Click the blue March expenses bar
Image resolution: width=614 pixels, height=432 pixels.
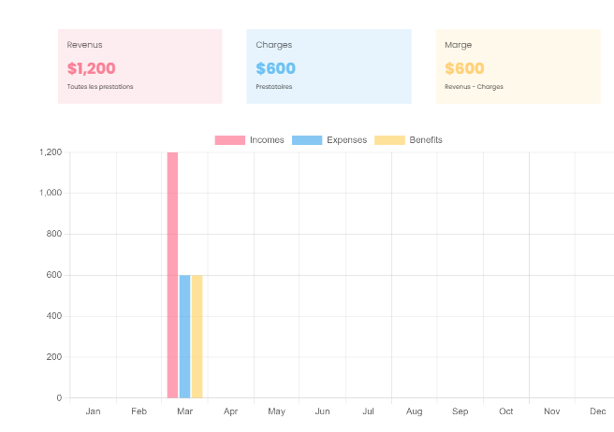tap(184, 337)
